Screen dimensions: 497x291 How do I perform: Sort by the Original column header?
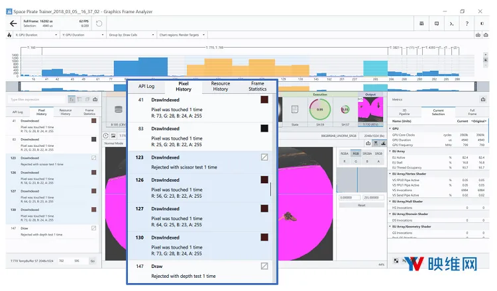pyautogui.click(x=479, y=121)
